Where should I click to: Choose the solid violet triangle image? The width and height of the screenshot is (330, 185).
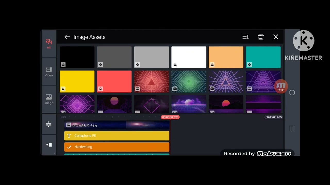(263, 81)
